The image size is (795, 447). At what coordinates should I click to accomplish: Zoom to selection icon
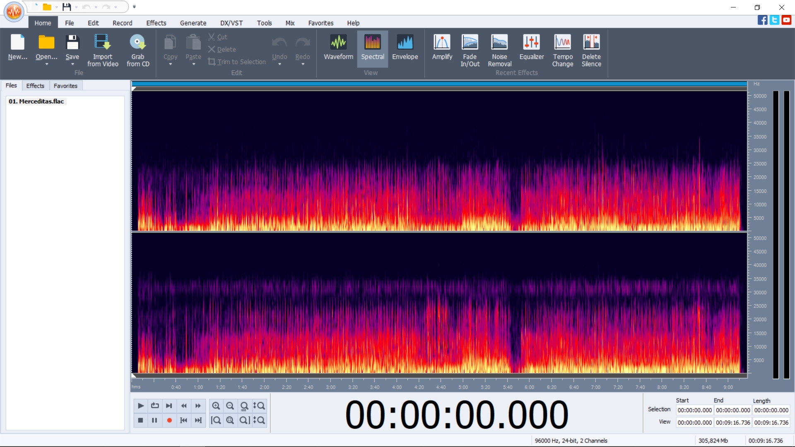click(230, 420)
